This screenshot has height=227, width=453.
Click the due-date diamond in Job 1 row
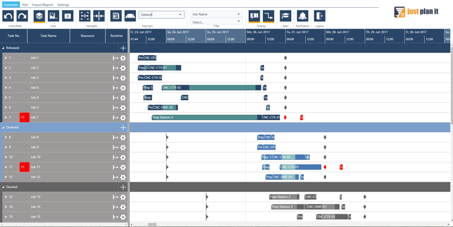[286, 58]
